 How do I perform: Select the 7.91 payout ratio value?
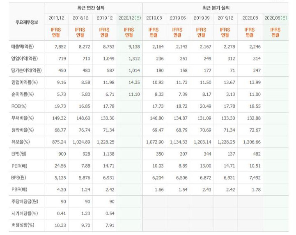110,225
